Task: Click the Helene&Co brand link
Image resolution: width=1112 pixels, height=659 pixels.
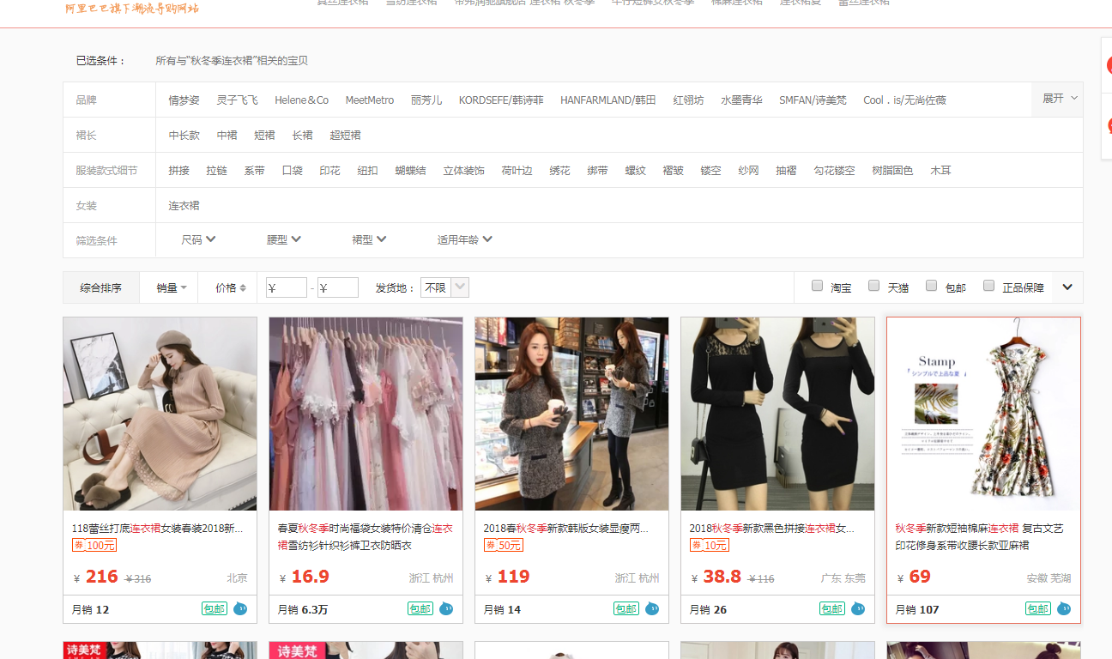Action: tap(302, 100)
